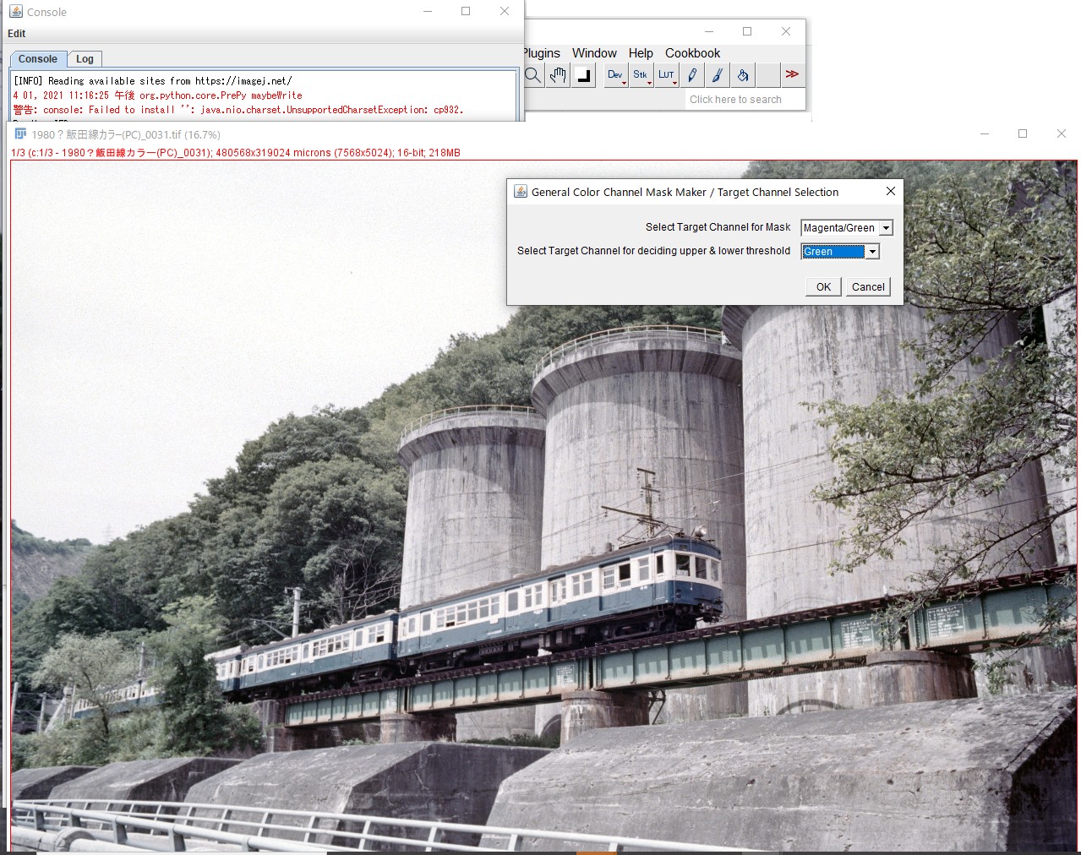
Task: Open the Dev developer menu tool
Action: [x=616, y=75]
